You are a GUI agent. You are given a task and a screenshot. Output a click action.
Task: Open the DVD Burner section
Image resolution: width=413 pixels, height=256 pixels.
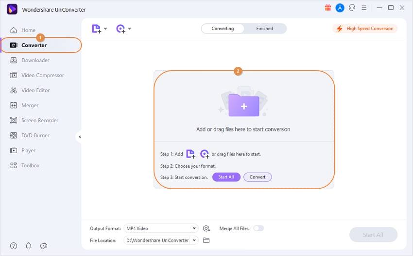(30, 135)
